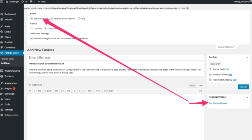The width and height of the screenshot is (252, 140).
Task: Collapse the Featured Image box arrow
Action: (248, 97)
